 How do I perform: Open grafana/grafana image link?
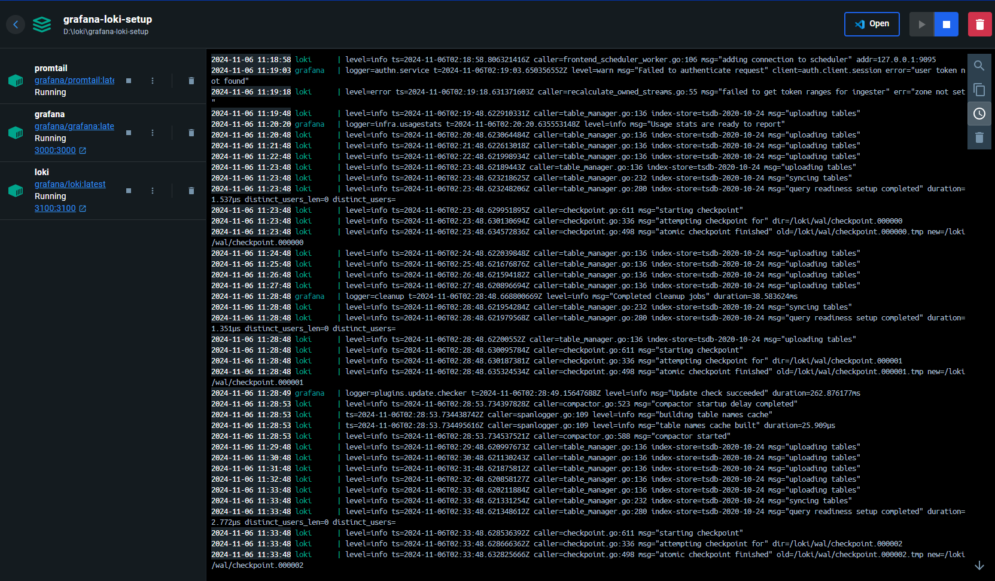pyautogui.click(x=74, y=126)
